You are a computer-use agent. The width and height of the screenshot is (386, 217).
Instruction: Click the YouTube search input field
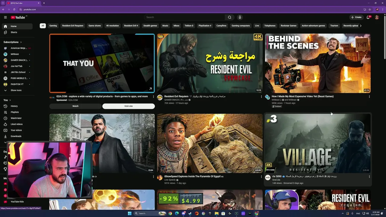click(x=184, y=17)
